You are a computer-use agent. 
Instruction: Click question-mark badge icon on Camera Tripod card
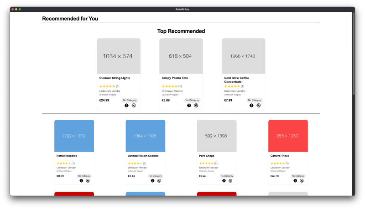[x=295, y=181]
